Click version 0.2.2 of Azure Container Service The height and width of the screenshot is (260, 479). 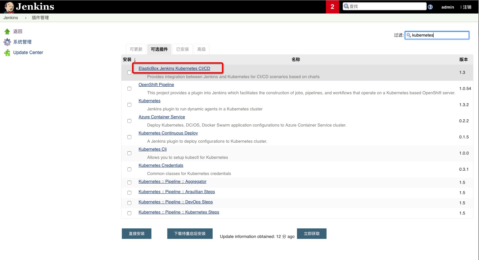click(464, 121)
